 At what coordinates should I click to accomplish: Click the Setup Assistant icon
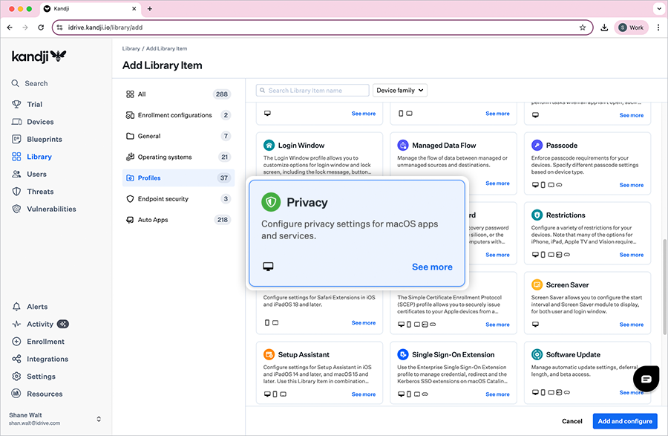(269, 354)
